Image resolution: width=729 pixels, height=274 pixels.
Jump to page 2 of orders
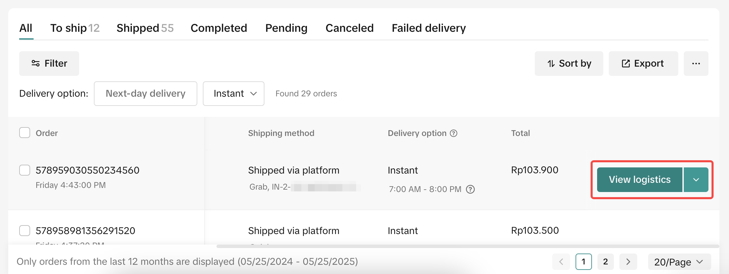(x=606, y=262)
